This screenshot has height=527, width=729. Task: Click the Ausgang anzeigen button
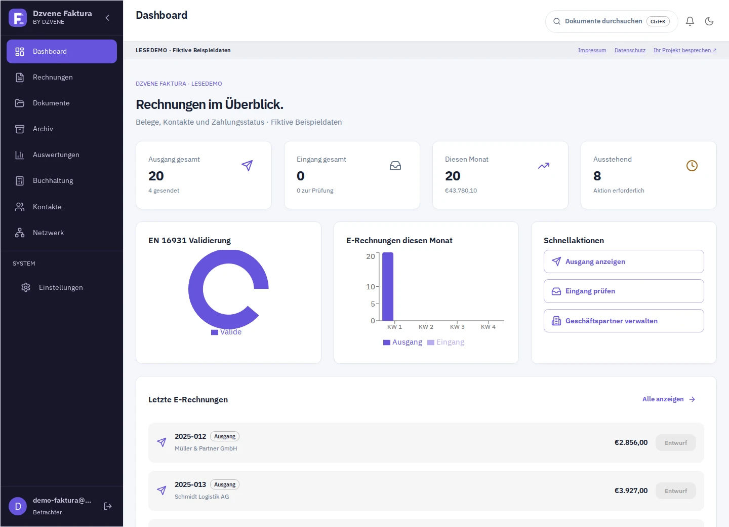point(624,261)
